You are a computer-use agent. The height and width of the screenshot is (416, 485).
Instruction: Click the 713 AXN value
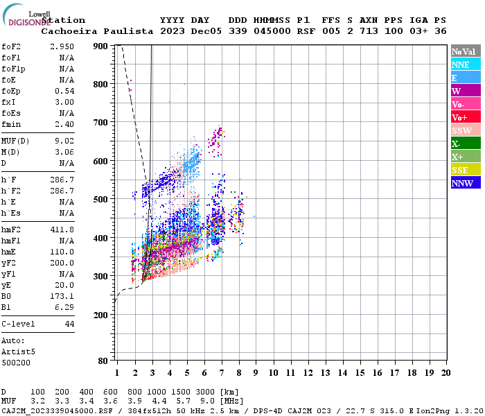point(369,31)
